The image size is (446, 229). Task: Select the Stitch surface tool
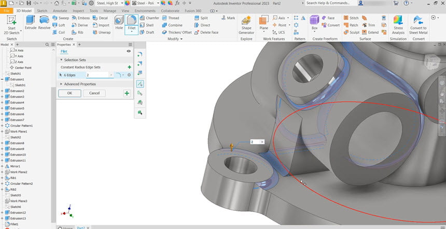351,18
